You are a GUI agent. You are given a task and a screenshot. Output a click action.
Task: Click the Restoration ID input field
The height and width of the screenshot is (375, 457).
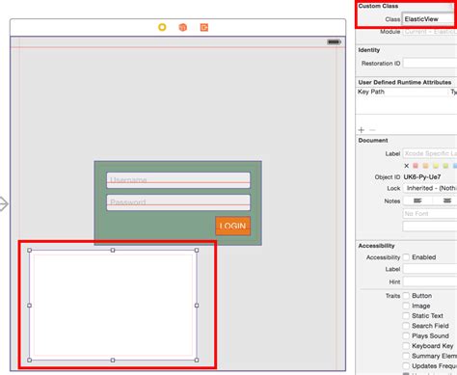(x=430, y=64)
